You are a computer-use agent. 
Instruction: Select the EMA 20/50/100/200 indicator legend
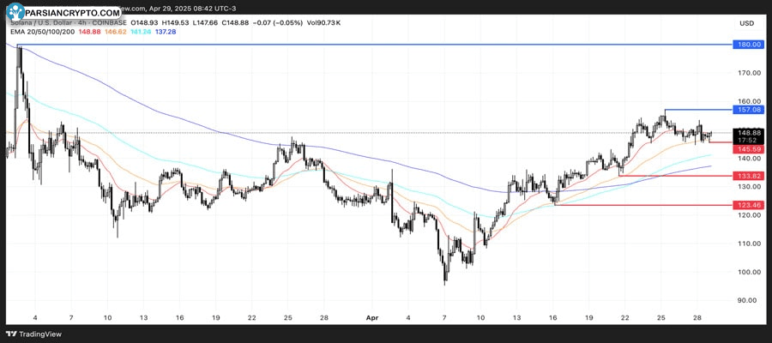[40, 32]
